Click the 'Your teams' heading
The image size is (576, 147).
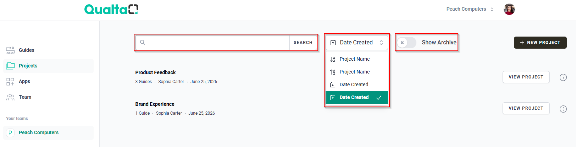pyautogui.click(x=17, y=119)
